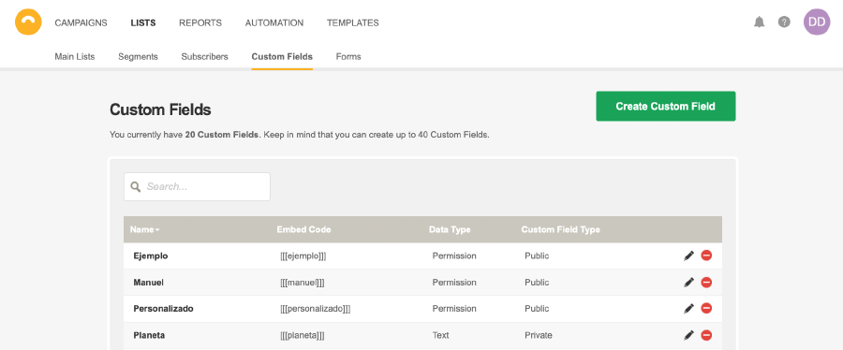Viewport: 843px width, 350px height.
Task: Click the Embed Code column header
Action: click(303, 229)
